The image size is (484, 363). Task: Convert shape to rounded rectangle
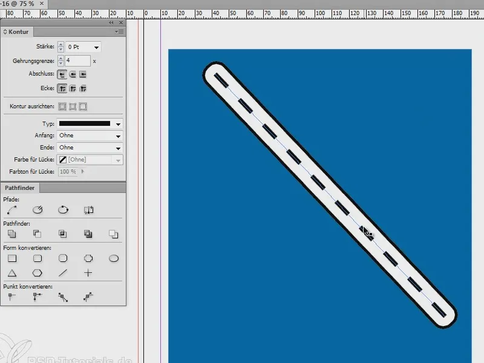[x=38, y=258]
